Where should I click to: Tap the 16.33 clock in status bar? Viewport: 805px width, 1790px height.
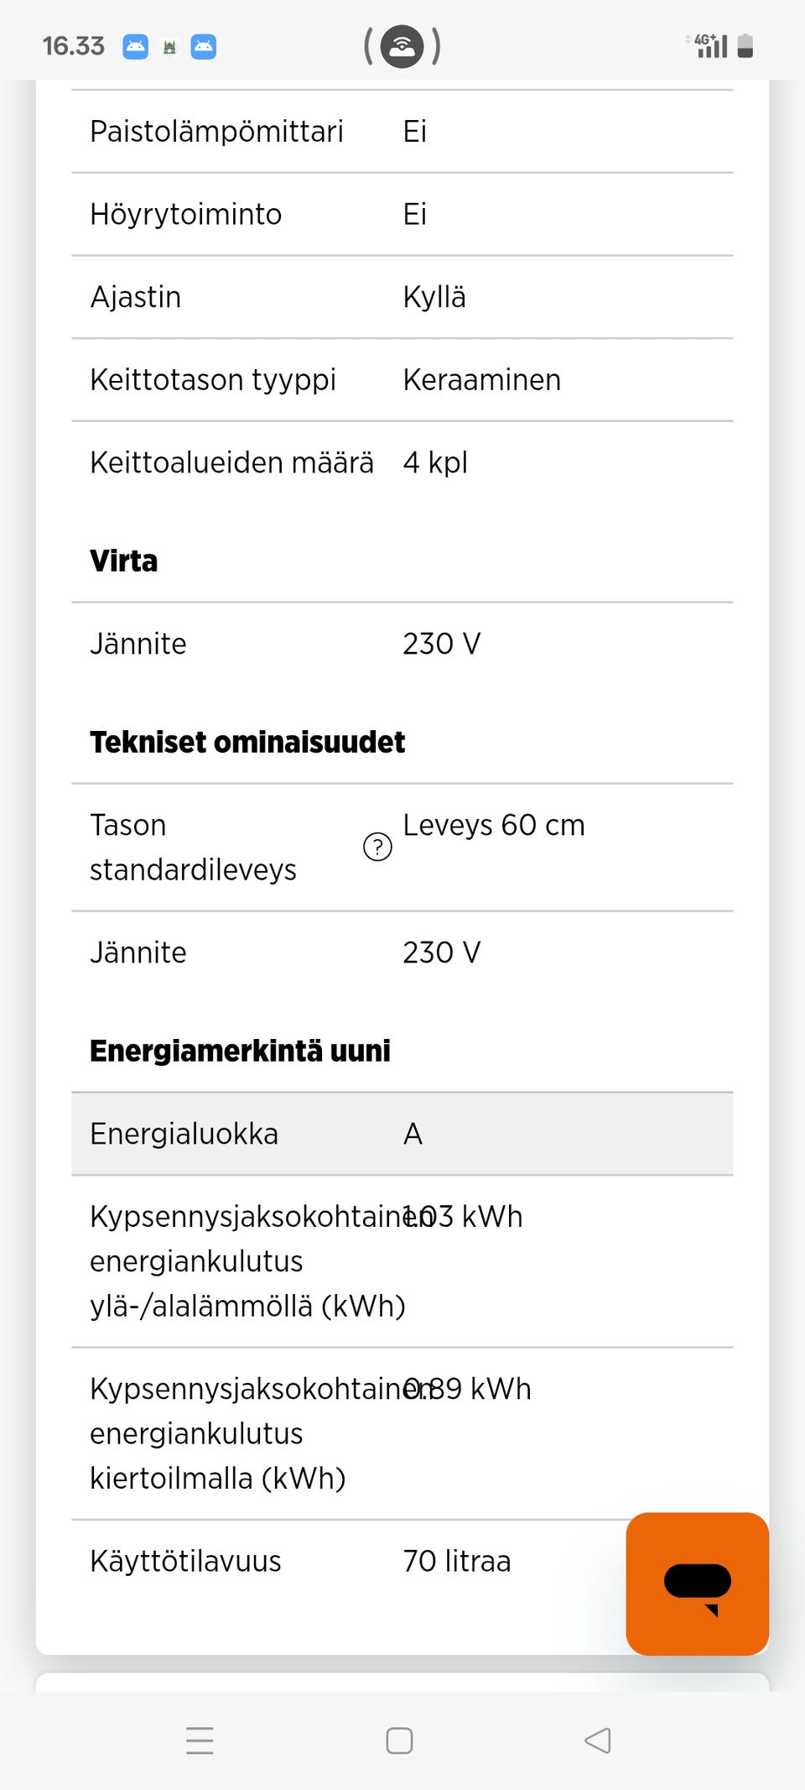tap(74, 46)
